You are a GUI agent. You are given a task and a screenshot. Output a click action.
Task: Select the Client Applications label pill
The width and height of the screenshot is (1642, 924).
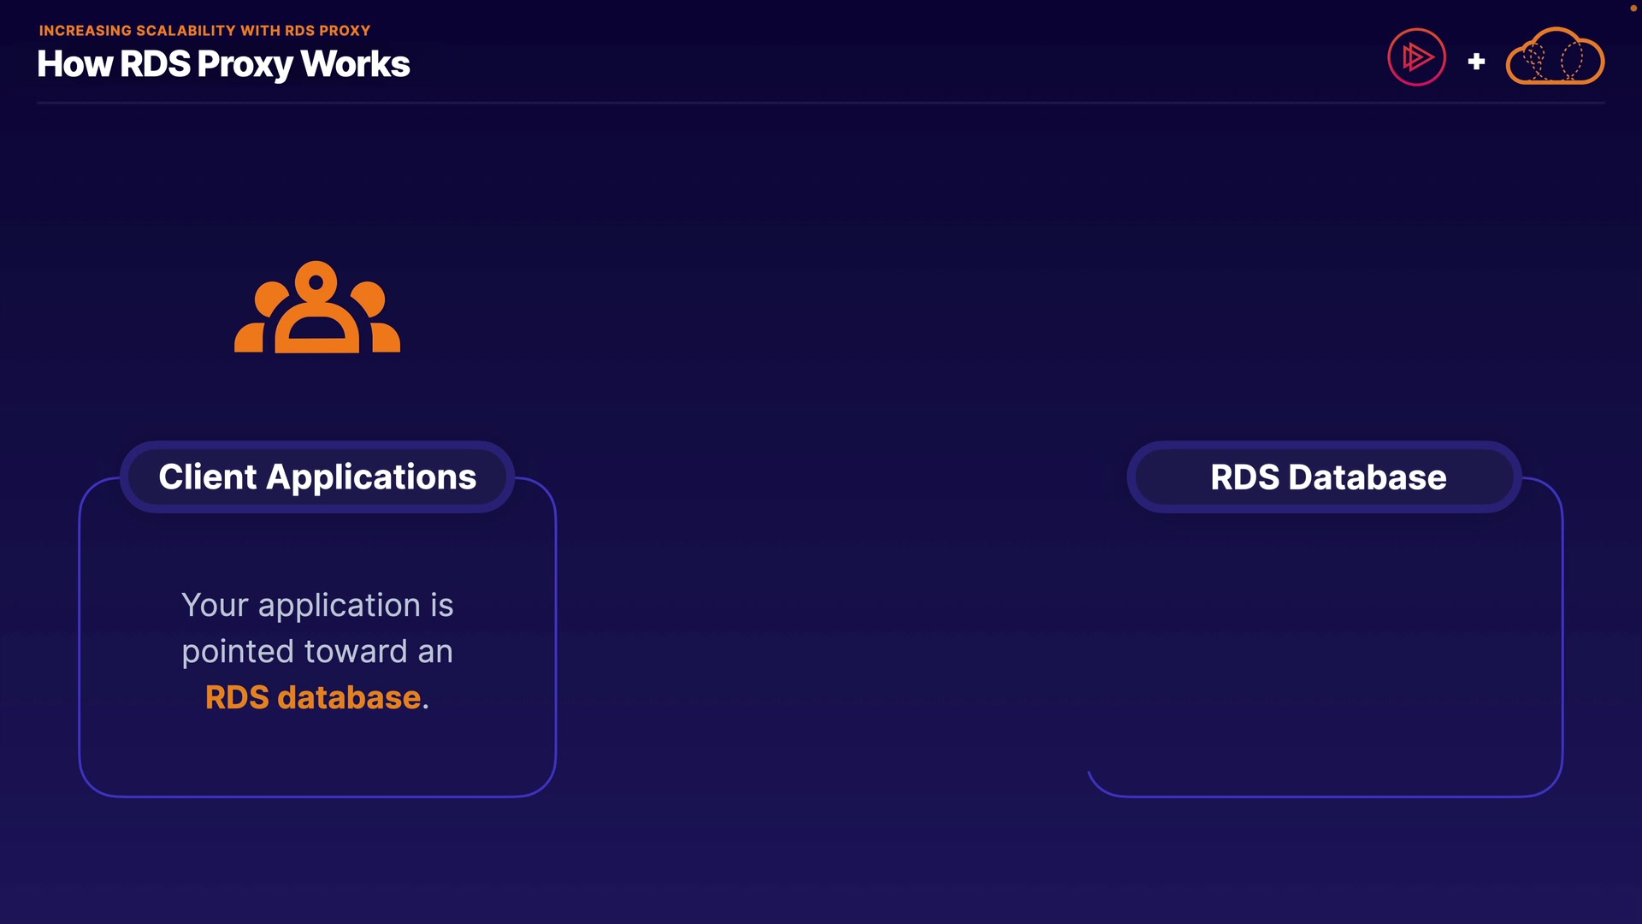click(317, 477)
